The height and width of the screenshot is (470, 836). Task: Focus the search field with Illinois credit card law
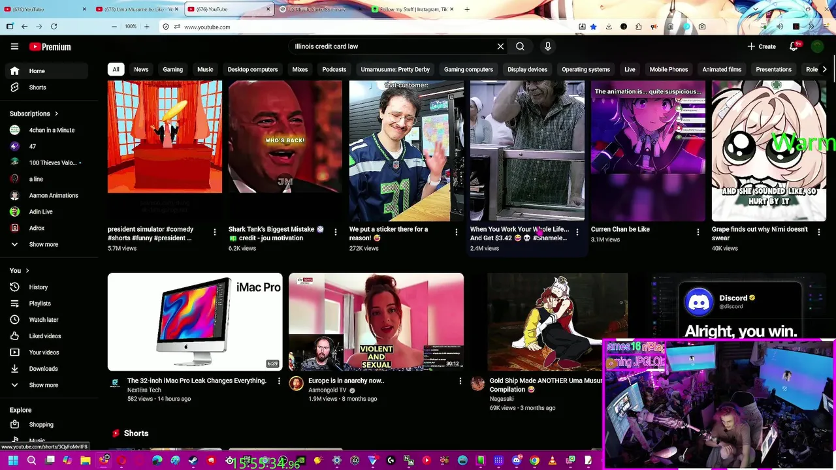coord(392,46)
